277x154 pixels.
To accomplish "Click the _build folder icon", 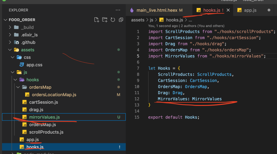I will [16, 27].
